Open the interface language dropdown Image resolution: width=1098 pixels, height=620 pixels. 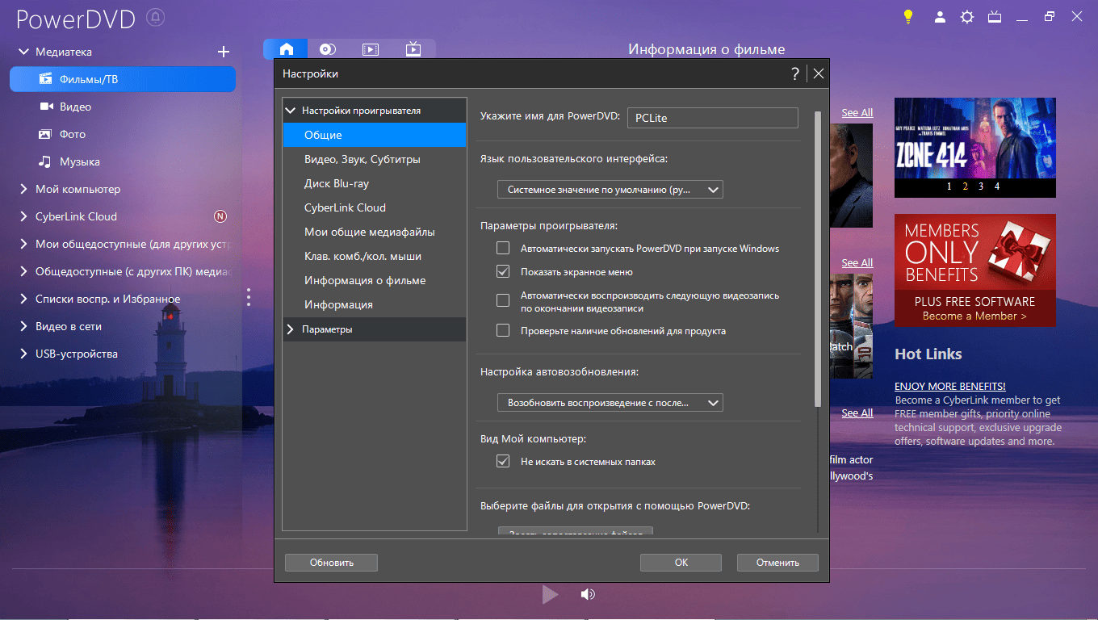coord(610,190)
